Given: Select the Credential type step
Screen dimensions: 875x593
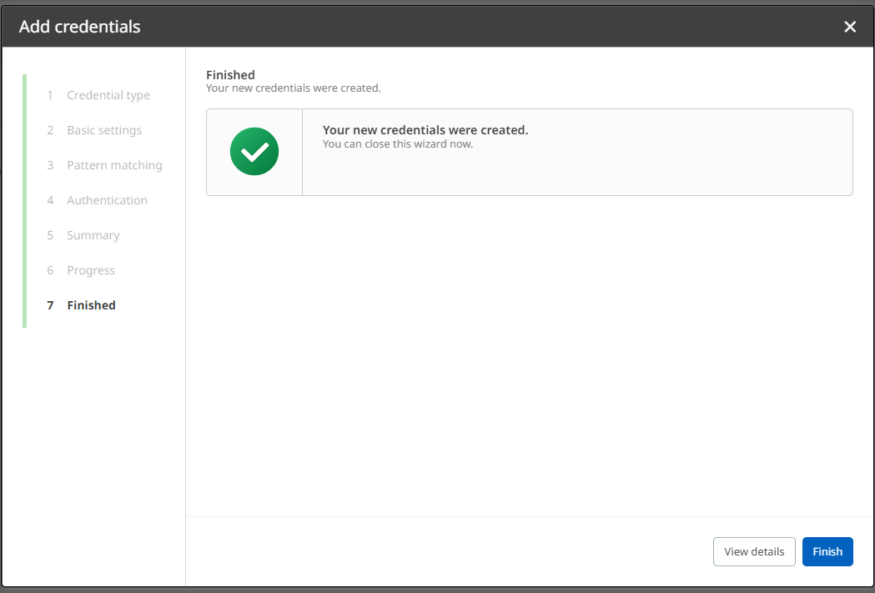Looking at the screenshot, I should (x=108, y=95).
